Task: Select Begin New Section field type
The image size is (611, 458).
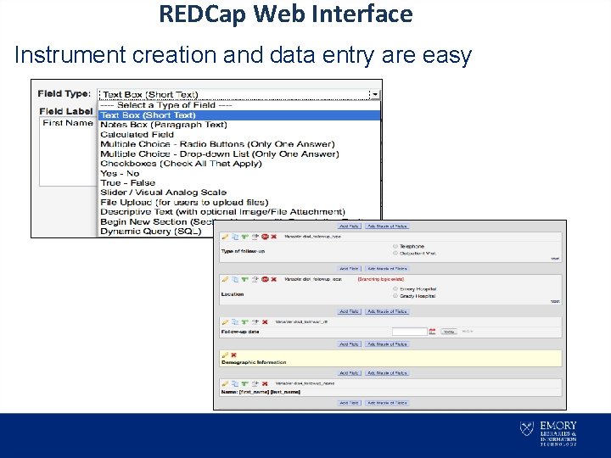Action: [156, 221]
